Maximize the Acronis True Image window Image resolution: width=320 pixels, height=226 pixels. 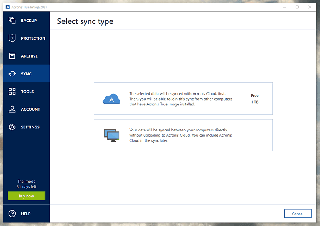click(297, 7)
